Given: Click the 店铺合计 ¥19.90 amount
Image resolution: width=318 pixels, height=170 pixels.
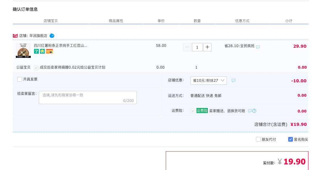Looking at the screenshot, I should click(299, 124).
